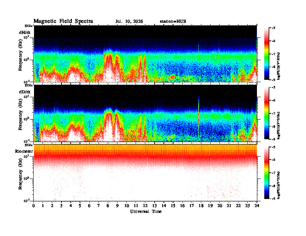Viewport: 306px width, 236px height.
Task: Click the log(PSD) label beside dH/dt color bar
Action: (279, 66)
